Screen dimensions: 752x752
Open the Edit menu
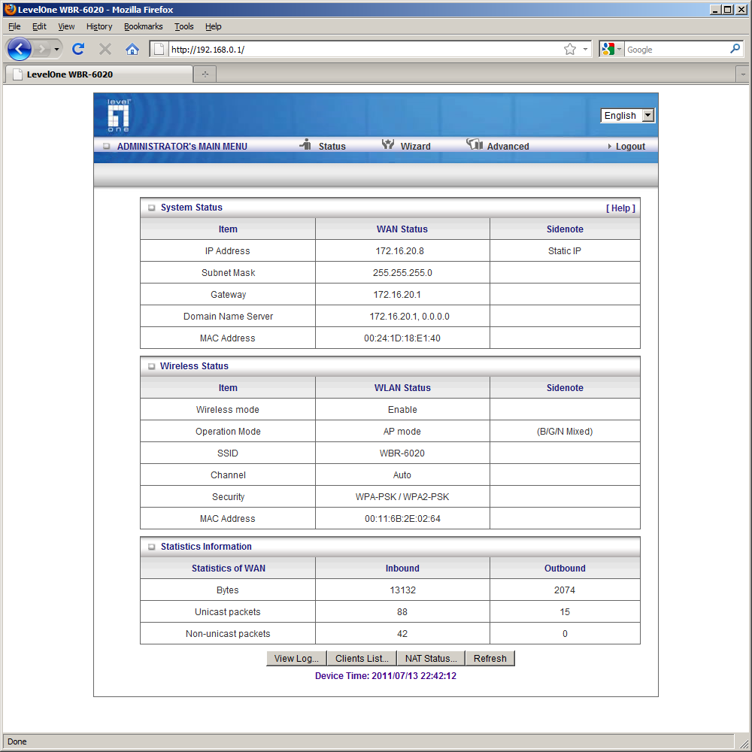click(x=39, y=26)
